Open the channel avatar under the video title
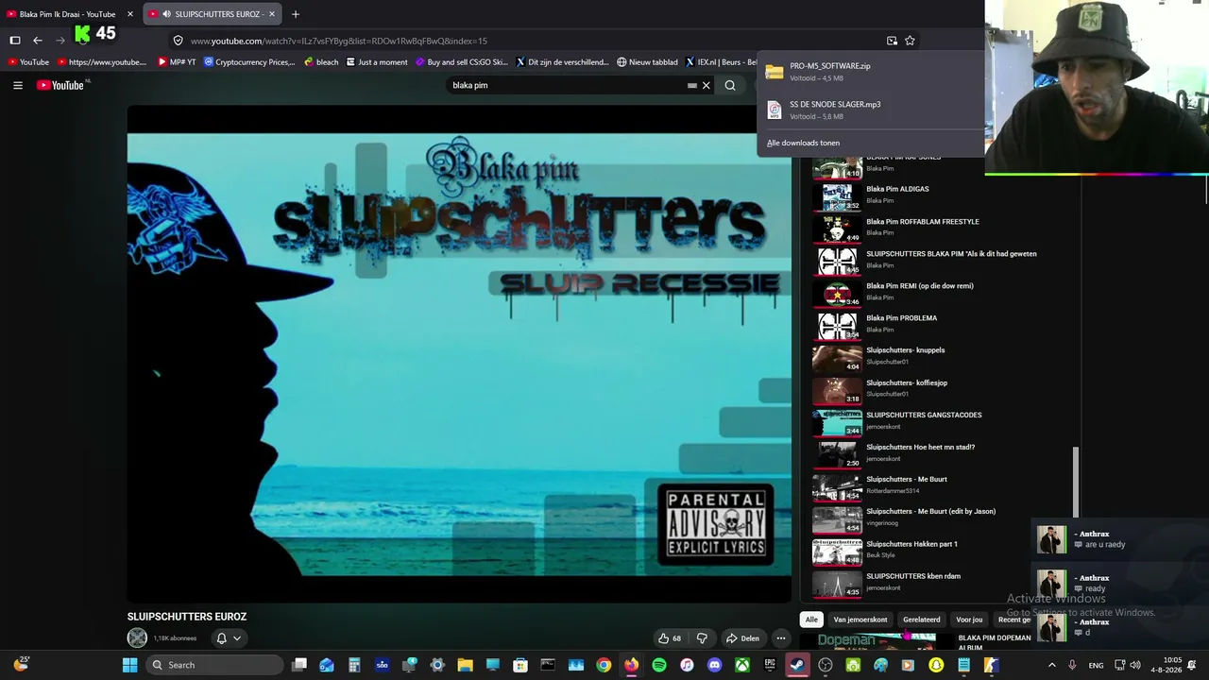 (137, 638)
